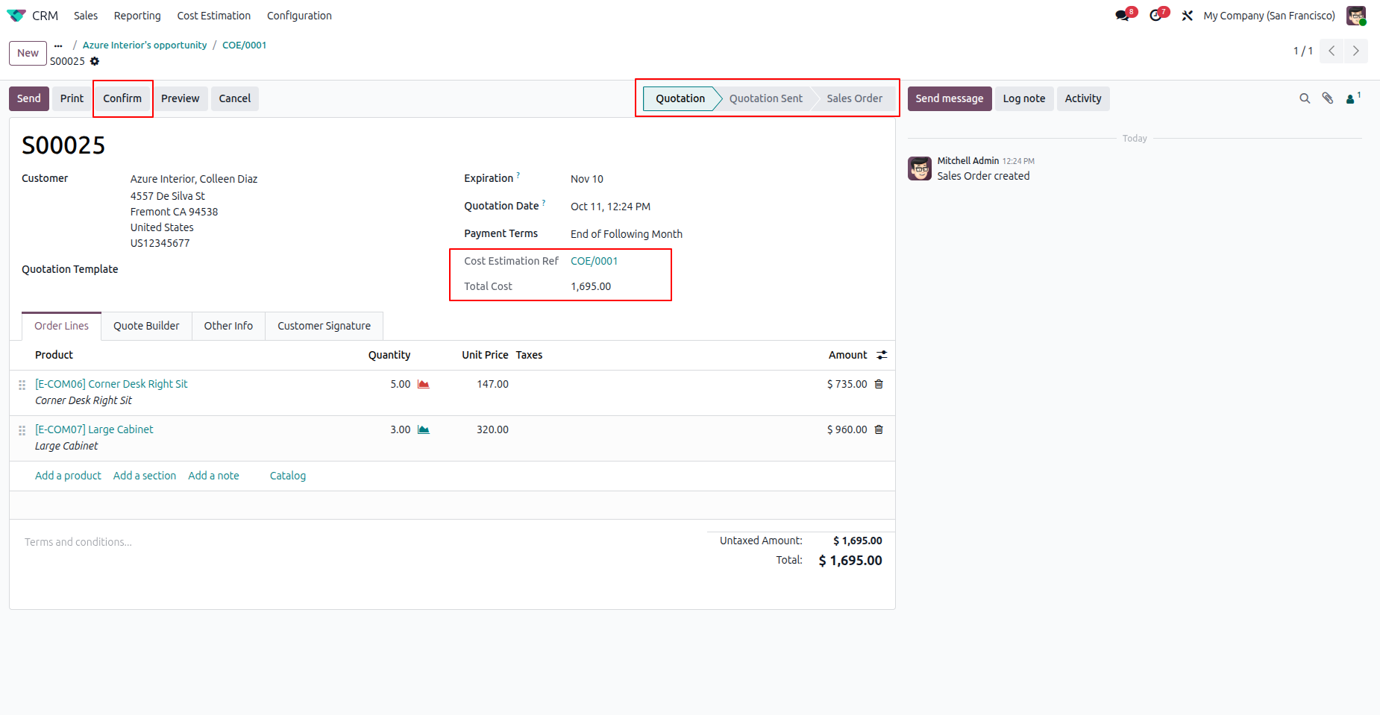Grab the Large Cabinet row drag handle

click(x=22, y=430)
